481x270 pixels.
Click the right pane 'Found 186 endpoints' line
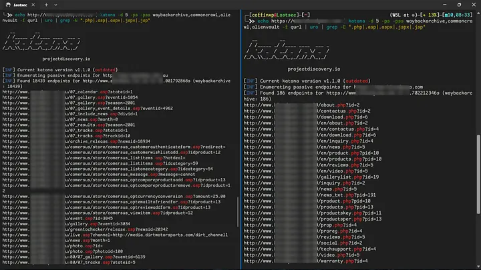tap(358, 96)
